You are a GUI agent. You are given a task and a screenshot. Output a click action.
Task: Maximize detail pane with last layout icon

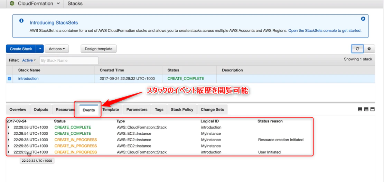373,110
